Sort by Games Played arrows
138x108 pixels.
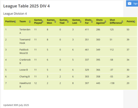[x=42, y=22]
